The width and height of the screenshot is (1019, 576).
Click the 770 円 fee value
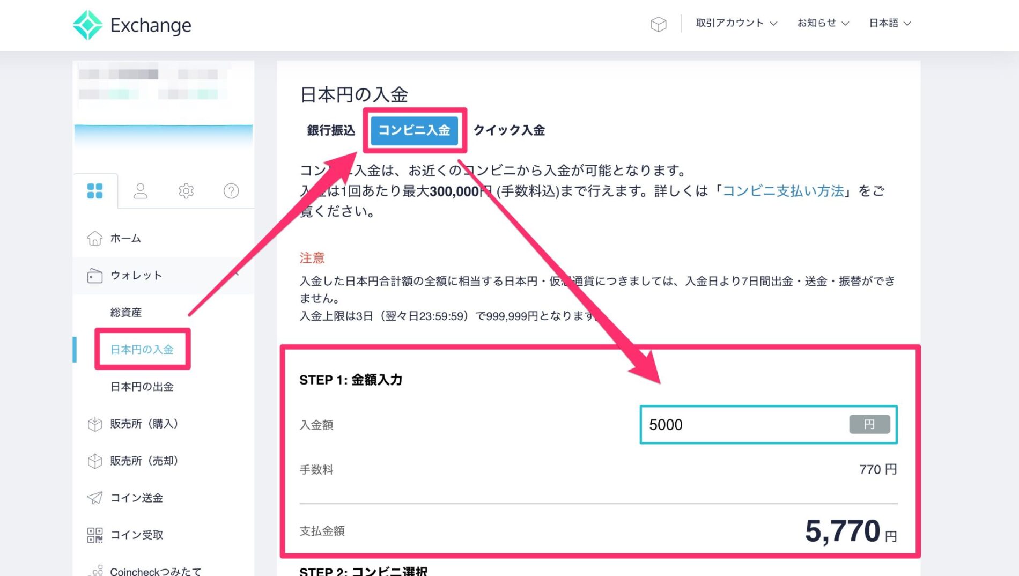(878, 469)
